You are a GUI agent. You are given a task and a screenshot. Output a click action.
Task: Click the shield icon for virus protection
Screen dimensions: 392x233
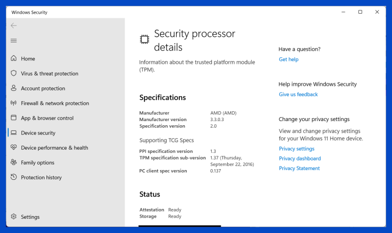point(14,73)
